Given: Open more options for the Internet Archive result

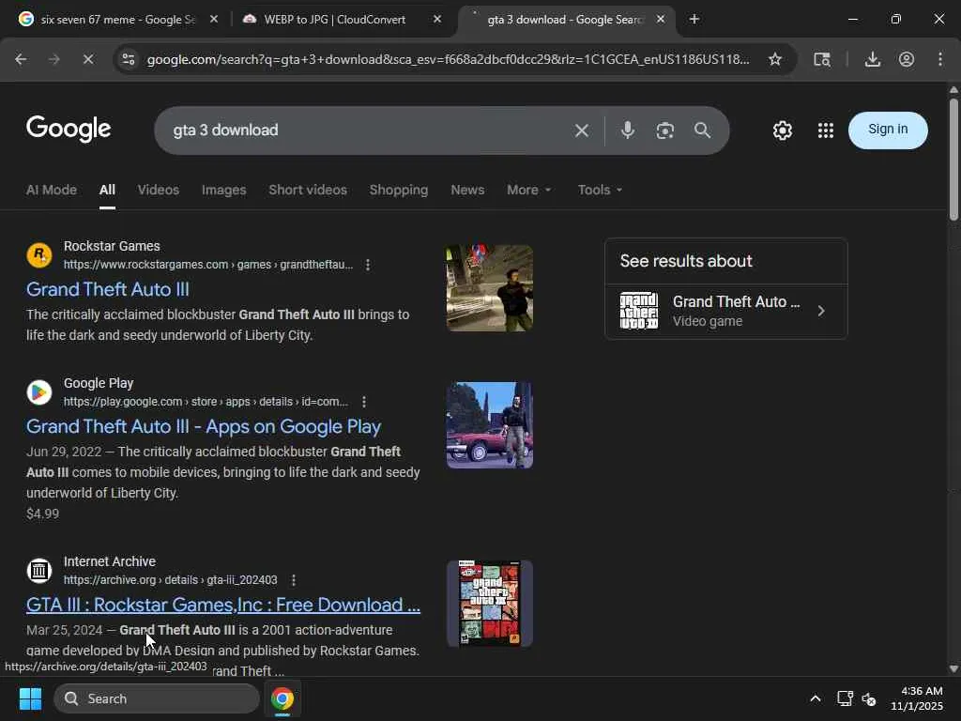Looking at the screenshot, I should coord(294,580).
